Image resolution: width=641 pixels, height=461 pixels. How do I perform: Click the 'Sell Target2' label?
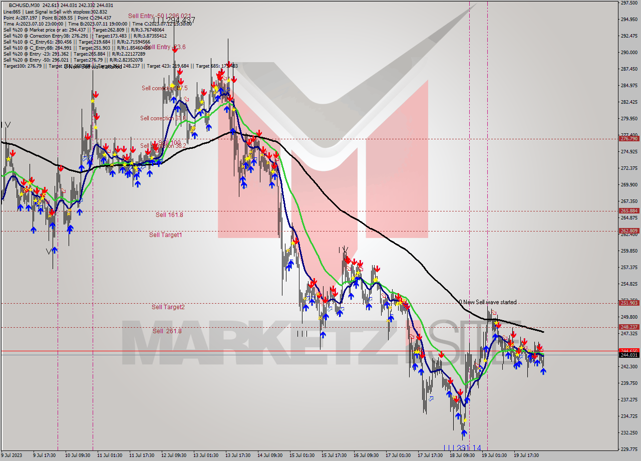(x=168, y=307)
